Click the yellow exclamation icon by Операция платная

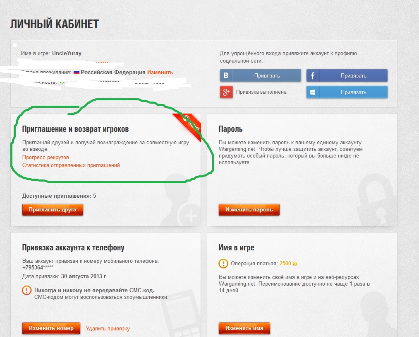[223, 263]
